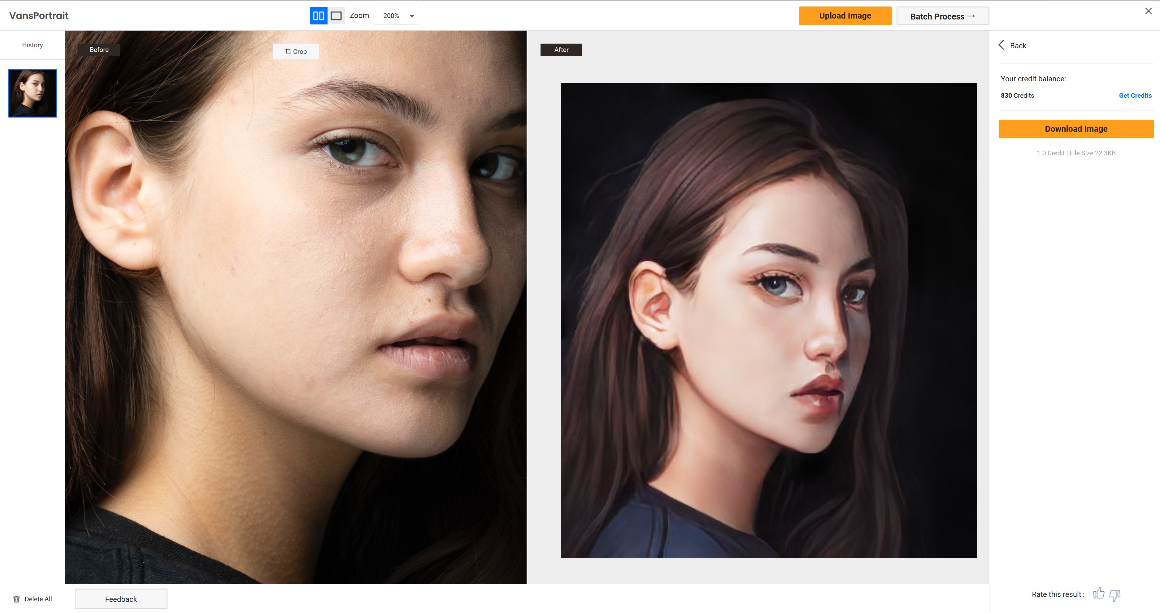Screen dimensions: 1160x613
Task: Click the Before label
Action: click(99, 50)
